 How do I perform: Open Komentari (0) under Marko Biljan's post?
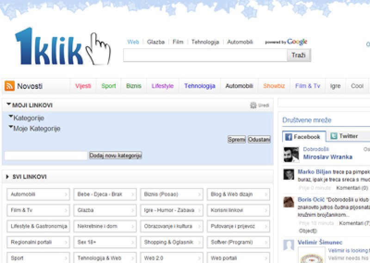pos(352,188)
